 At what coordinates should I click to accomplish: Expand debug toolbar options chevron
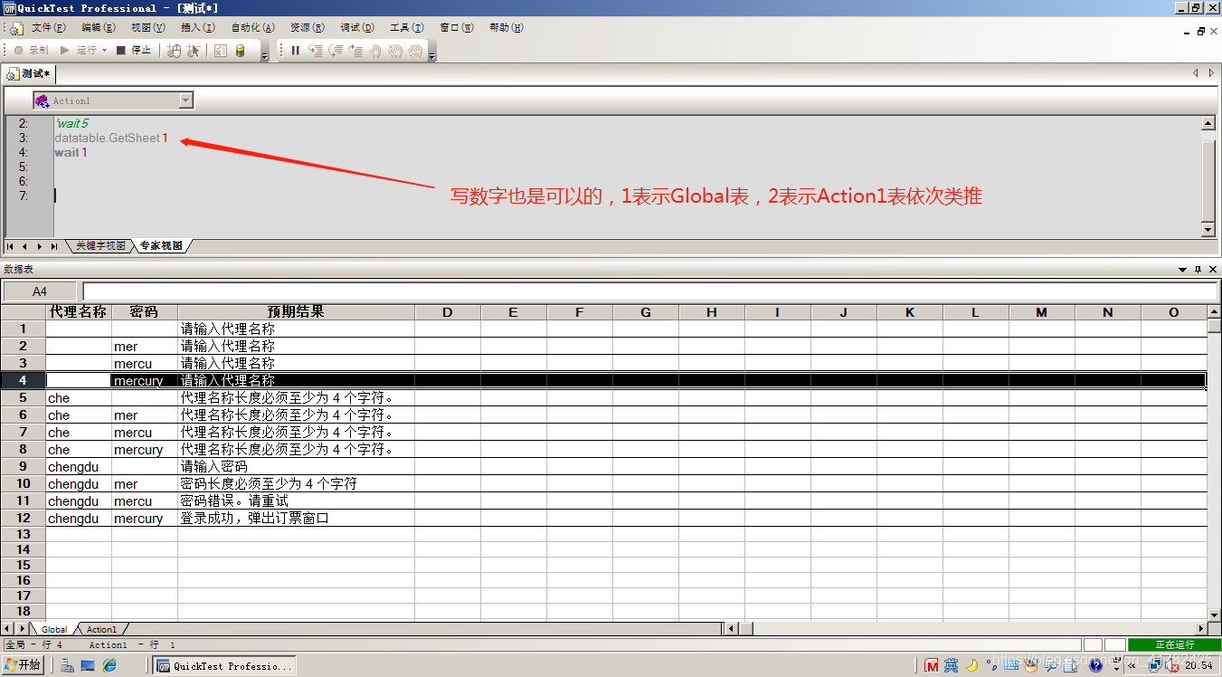tap(432, 55)
